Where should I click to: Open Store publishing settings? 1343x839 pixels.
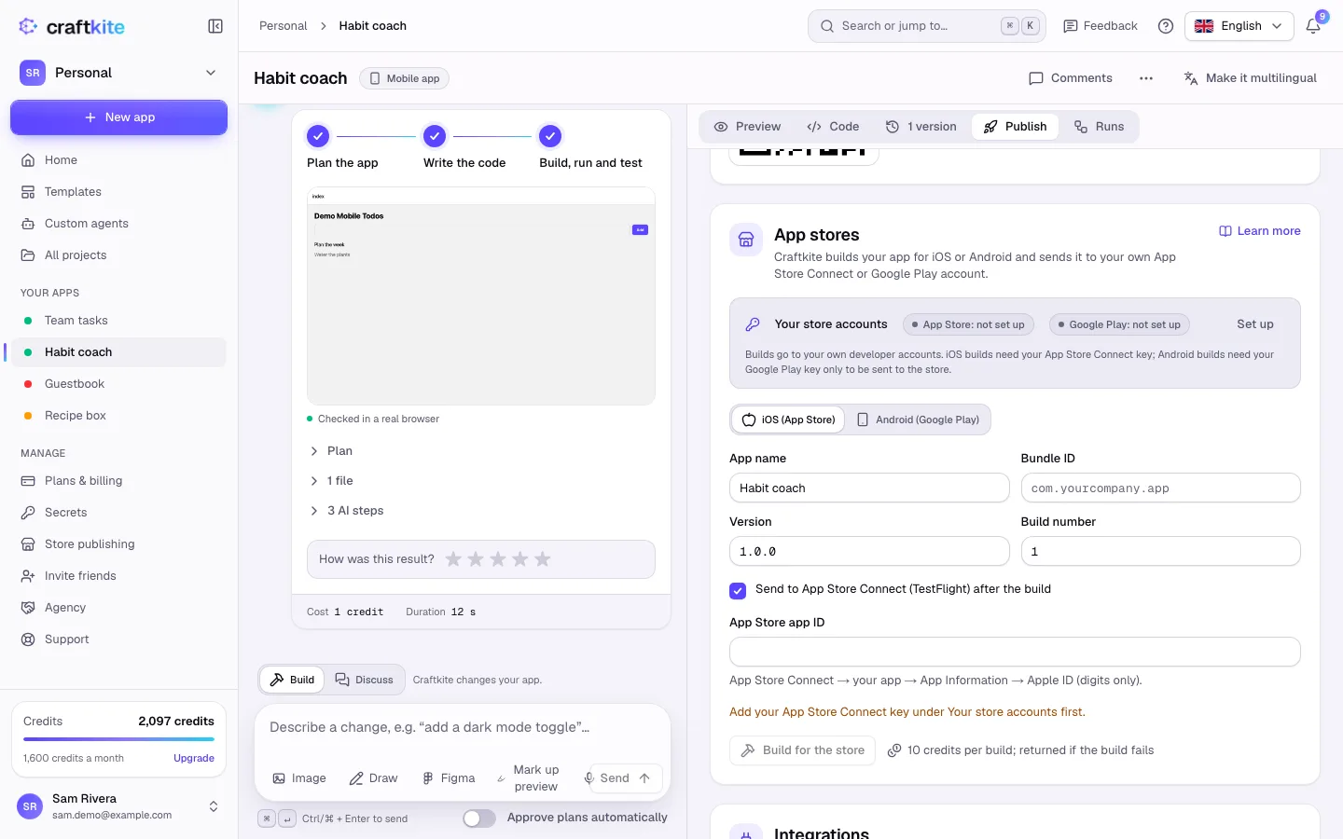118,544
